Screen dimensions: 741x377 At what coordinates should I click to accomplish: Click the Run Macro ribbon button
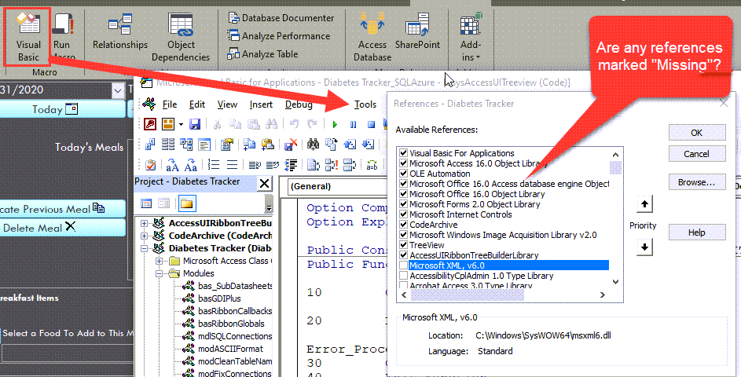point(62,37)
